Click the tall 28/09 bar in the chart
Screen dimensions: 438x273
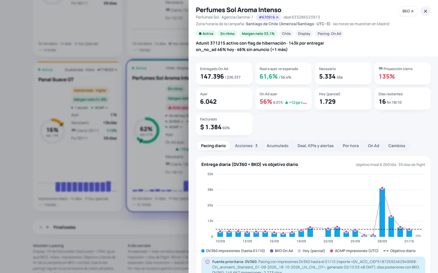click(x=382, y=212)
